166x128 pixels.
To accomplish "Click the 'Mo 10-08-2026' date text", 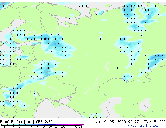I will click(110, 121).
